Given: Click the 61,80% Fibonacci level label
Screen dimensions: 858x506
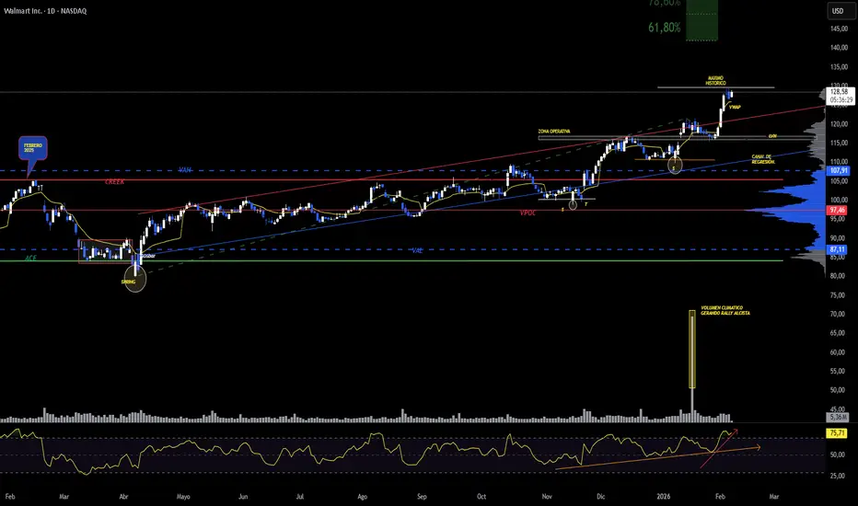Looking at the screenshot, I should pos(665,28).
